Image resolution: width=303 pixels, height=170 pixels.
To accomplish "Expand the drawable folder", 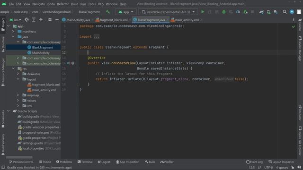I will coord(18,74).
